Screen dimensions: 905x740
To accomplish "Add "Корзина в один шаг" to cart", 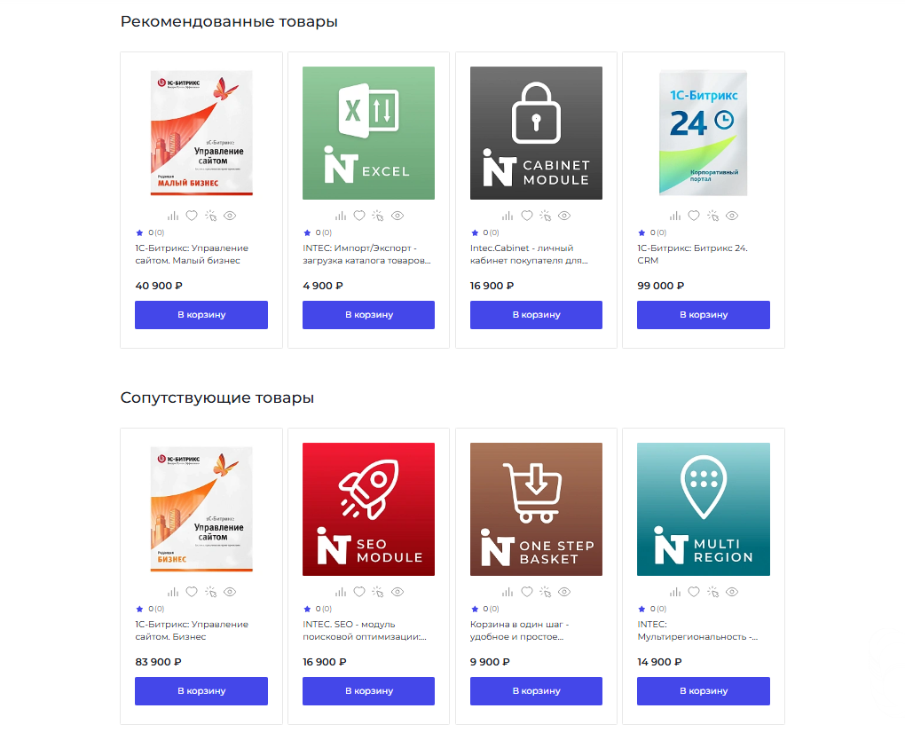I will (x=536, y=690).
